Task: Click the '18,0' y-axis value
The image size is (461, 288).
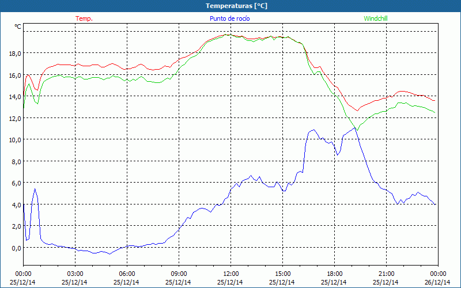Action: (16, 54)
